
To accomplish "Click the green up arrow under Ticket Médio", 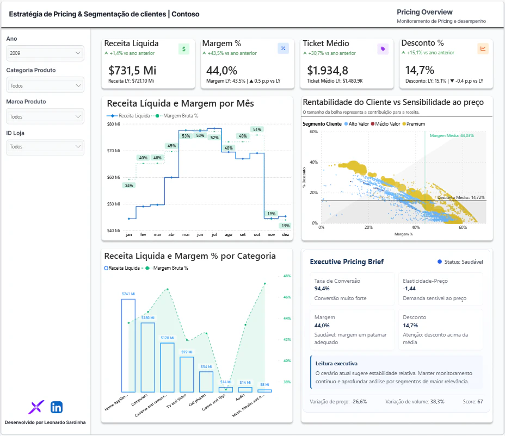I will tap(305, 53).
